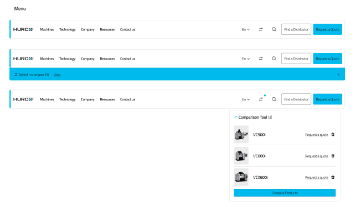Screen dimensions: 361x207
Task: Select Contact us in the bottom navbar
Action: tap(127, 99)
